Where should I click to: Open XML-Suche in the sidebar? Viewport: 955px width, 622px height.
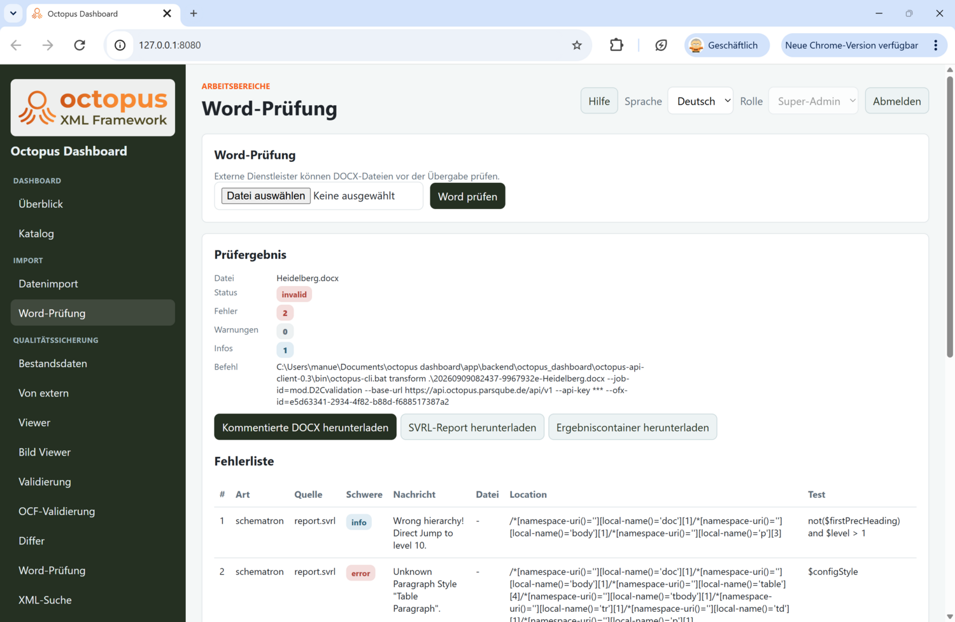tap(93, 600)
